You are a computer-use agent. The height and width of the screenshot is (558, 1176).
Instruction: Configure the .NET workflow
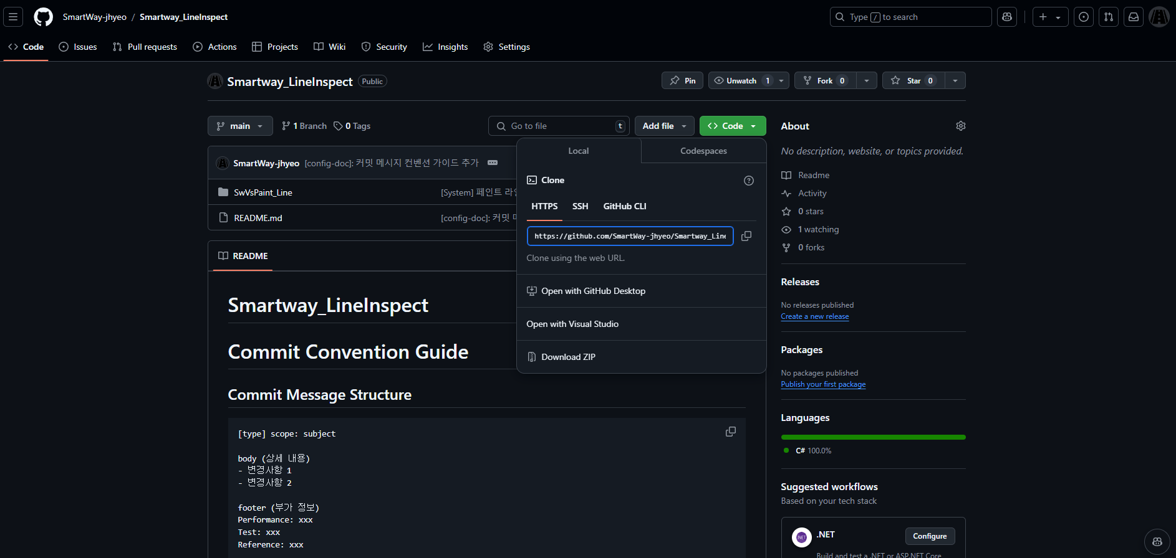pyautogui.click(x=930, y=536)
